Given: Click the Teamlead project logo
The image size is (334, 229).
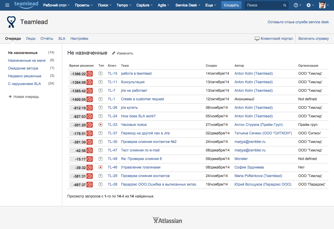Looking at the screenshot, I should pos(11,22).
